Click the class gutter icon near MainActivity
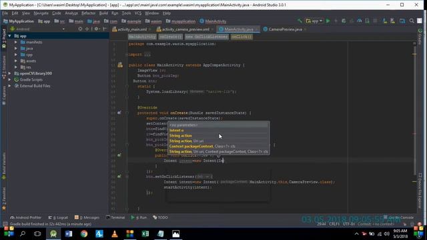The height and width of the screenshot is (240, 427). pos(120,65)
